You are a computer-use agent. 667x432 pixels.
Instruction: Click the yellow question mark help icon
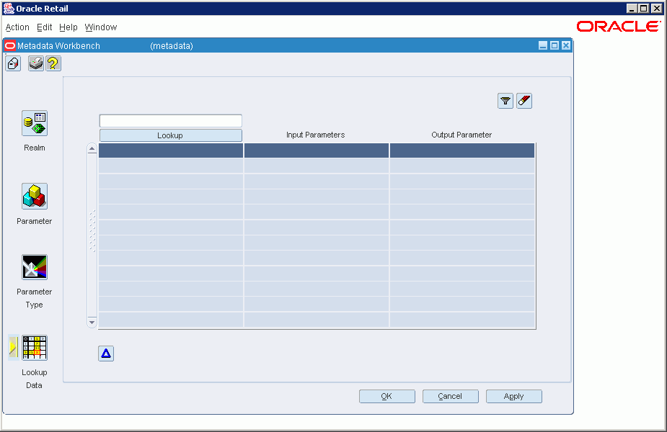tap(53, 63)
